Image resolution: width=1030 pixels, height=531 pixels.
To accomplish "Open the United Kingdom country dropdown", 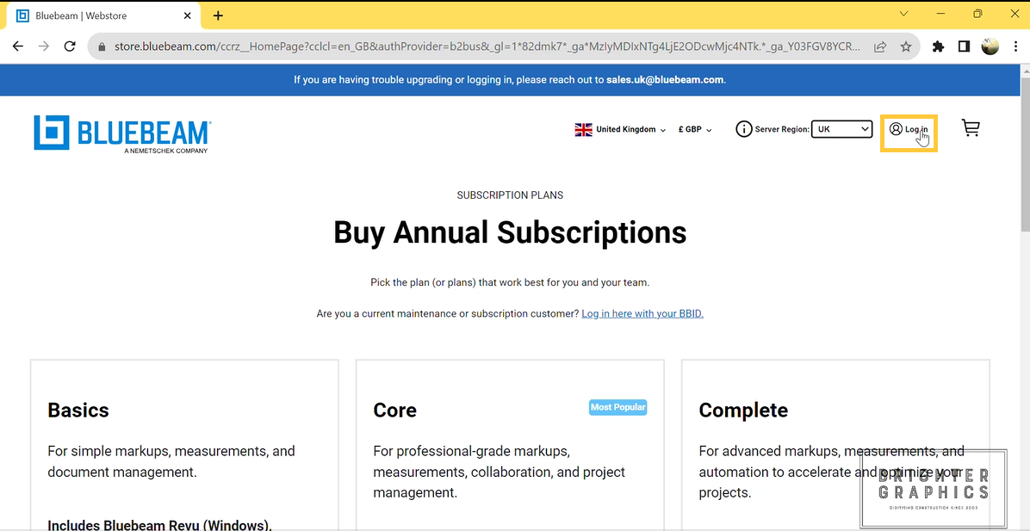I will click(x=630, y=129).
